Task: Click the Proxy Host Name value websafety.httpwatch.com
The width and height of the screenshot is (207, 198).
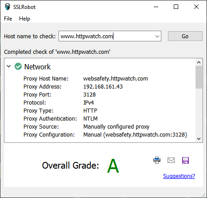Action: click(116, 79)
